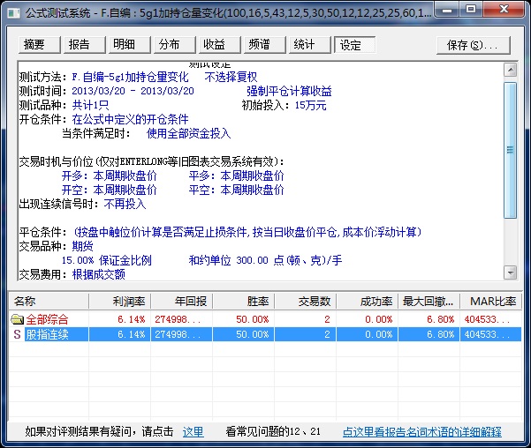This screenshot has height=448, width=531.
Task: Open the 频谱 tab
Action: coord(264,45)
